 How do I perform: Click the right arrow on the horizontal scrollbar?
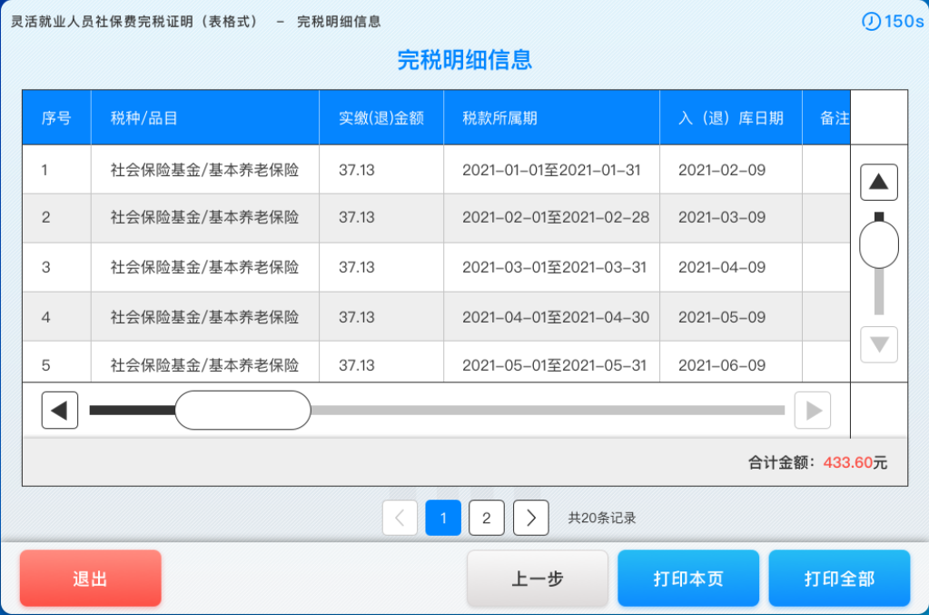click(812, 410)
